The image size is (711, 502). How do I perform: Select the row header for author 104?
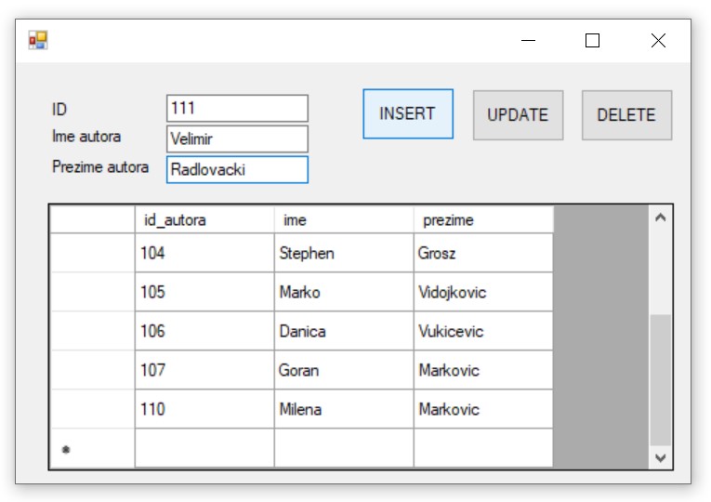pyautogui.click(x=92, y=253)
